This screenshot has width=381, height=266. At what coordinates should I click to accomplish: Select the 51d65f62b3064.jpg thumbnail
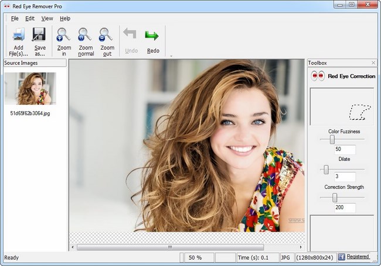30,89
